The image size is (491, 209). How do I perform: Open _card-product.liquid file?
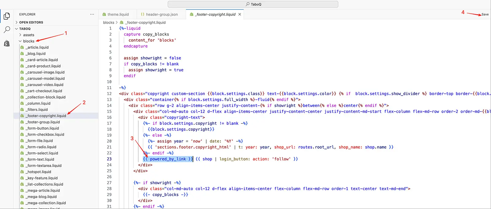(43, 66)
